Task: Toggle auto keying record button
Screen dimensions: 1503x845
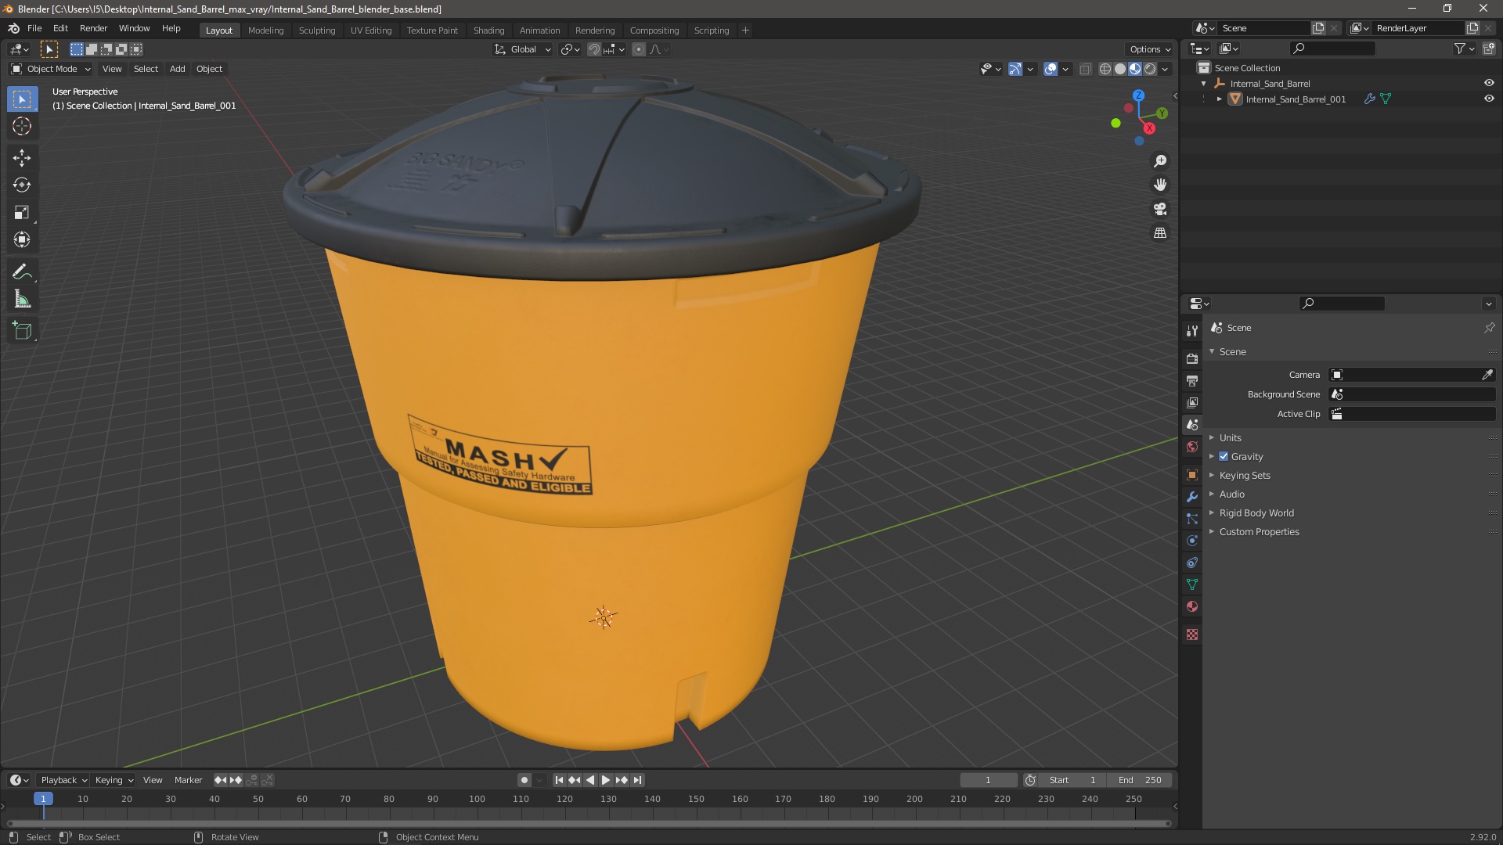Action: [524, 780]
